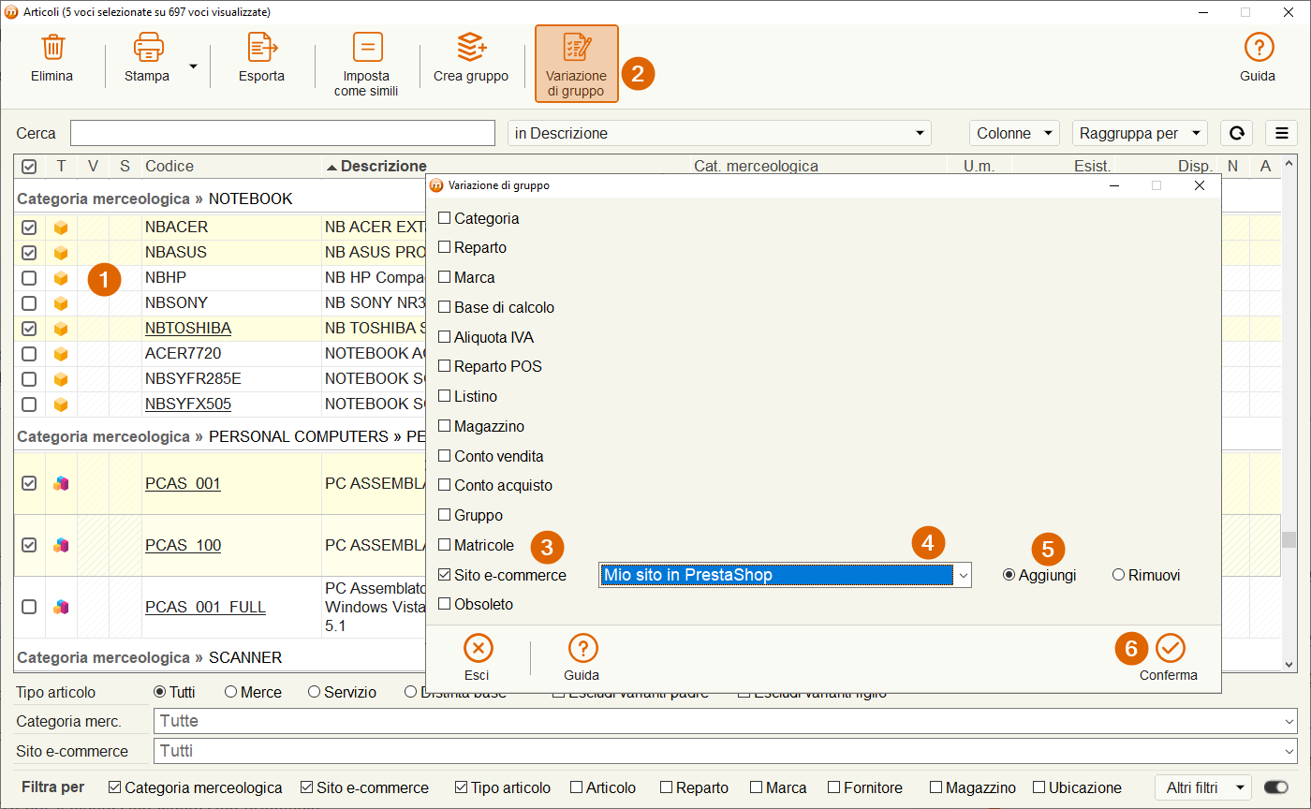Enable the Obsoleto checkbox
This screenshot has width=1311, height=809.
pyautogui.click(x=445, y=604)
